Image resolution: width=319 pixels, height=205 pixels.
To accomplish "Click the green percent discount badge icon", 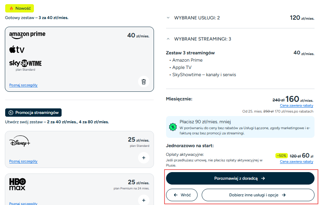I will 173,127.
